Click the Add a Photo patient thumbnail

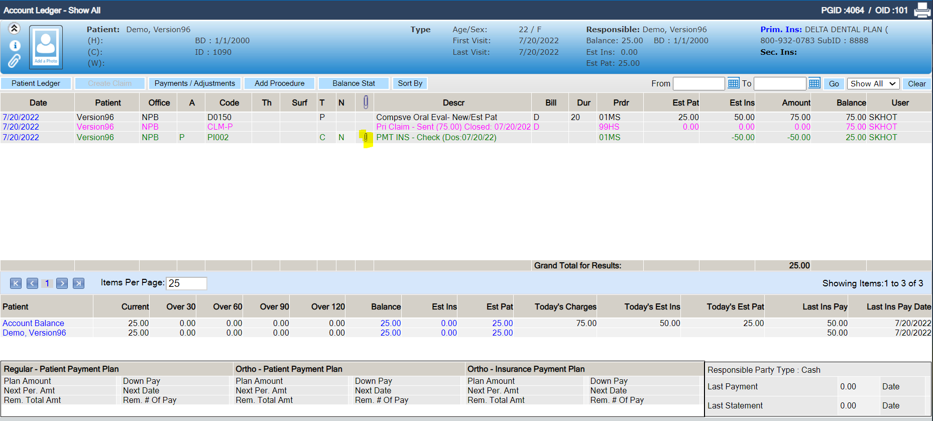pyautogui.click(x=46, y=47)
